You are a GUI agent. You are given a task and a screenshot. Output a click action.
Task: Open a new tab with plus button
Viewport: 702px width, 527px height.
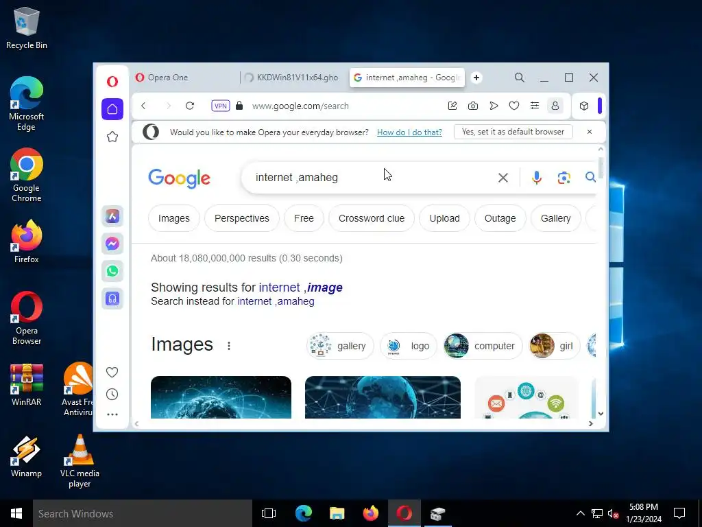476,78
